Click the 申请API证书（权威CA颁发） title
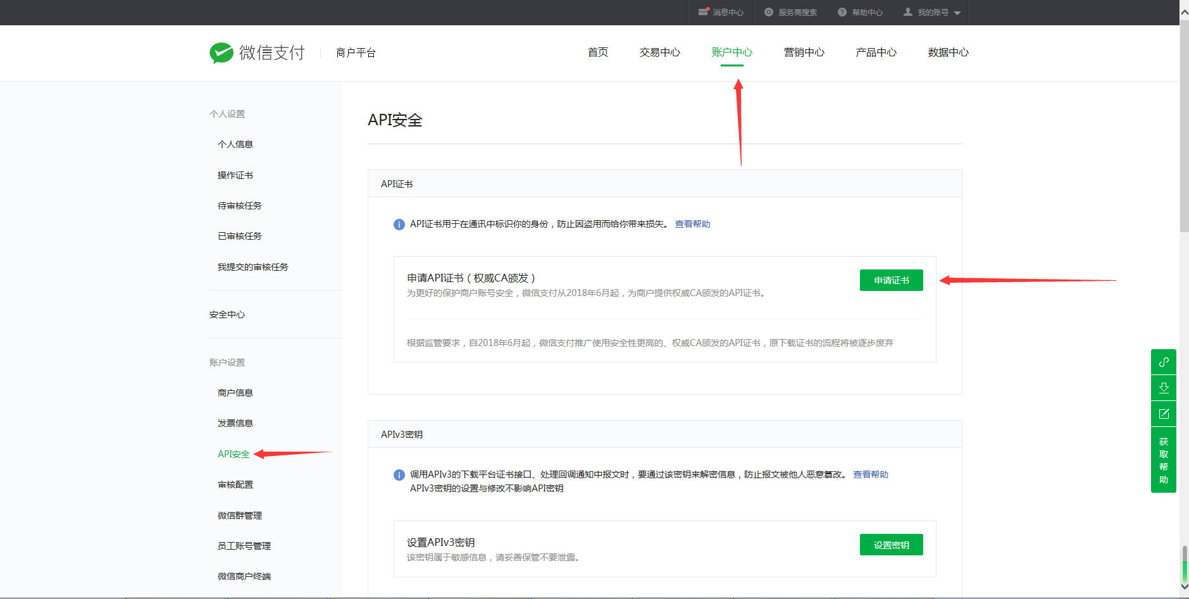 click(471, 278)
